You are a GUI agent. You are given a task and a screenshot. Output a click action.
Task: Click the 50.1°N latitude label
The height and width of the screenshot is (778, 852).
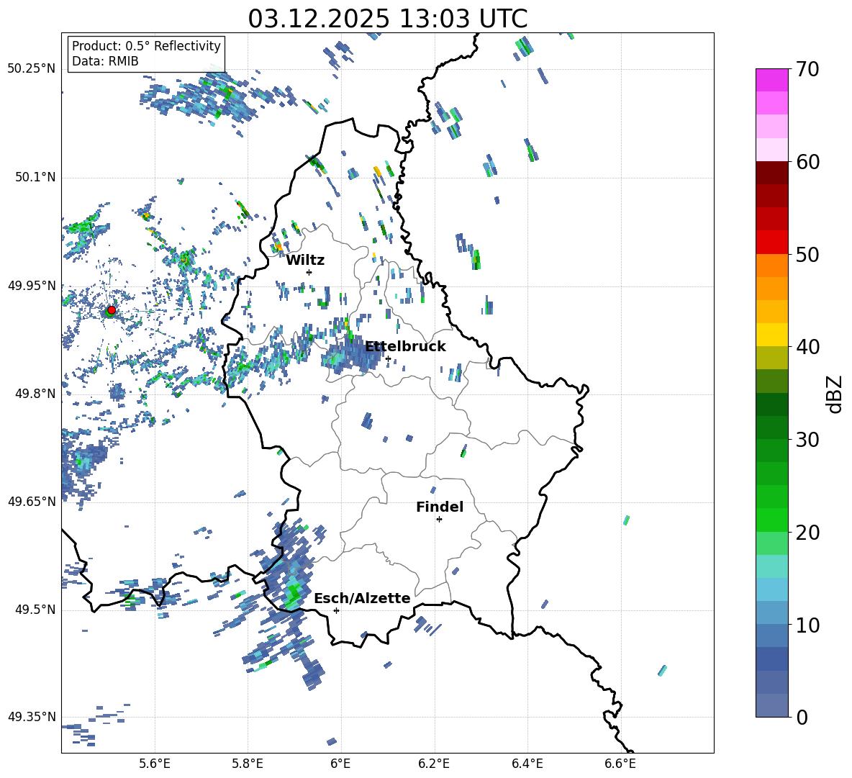tap(35, 178)
